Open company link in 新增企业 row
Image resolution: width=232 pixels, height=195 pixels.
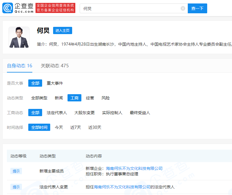coord(134,168)
